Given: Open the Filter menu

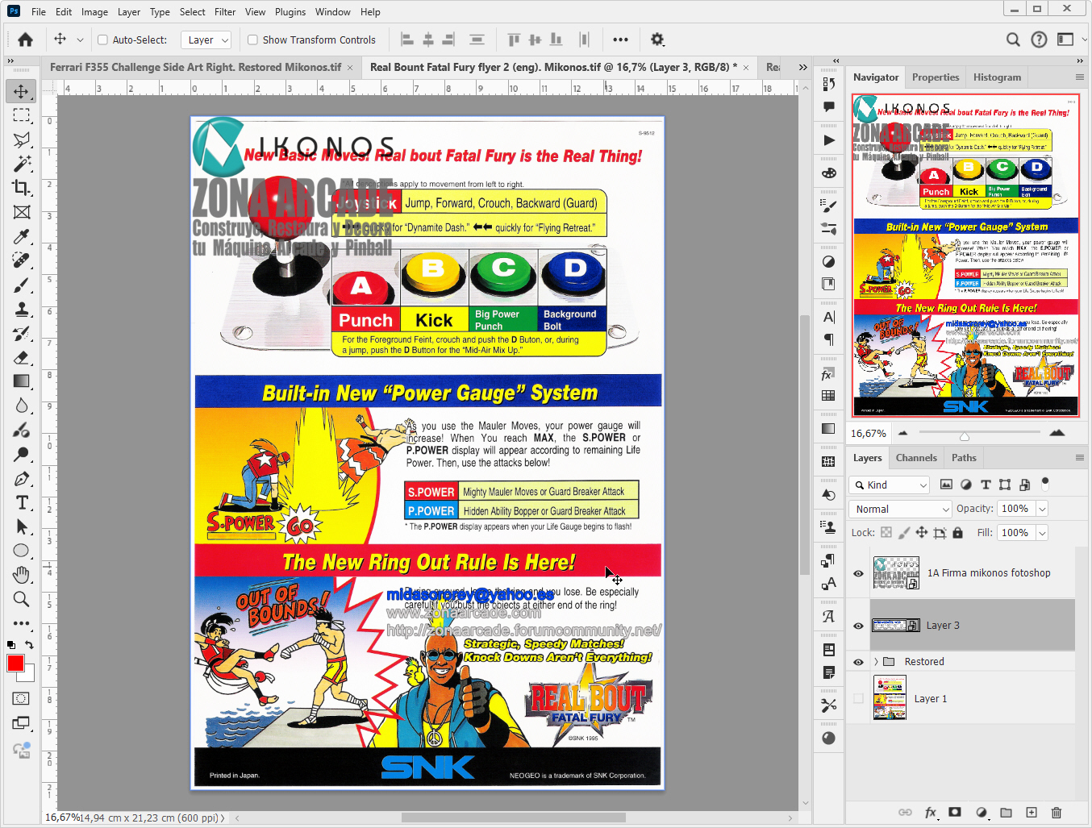Looking at the screenshot, I should 225,12.
